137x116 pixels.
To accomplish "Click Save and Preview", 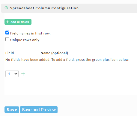I will pyautogui.click(x=39, y=110).
